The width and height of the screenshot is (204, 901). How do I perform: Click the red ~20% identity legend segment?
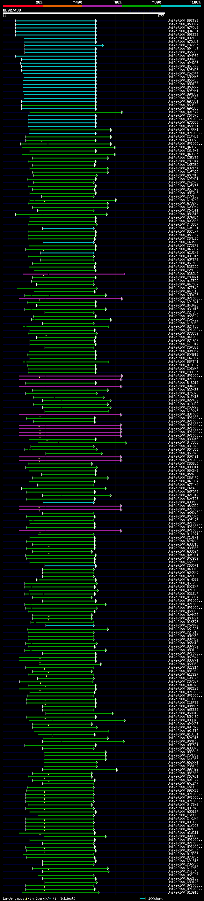(23, 6)
